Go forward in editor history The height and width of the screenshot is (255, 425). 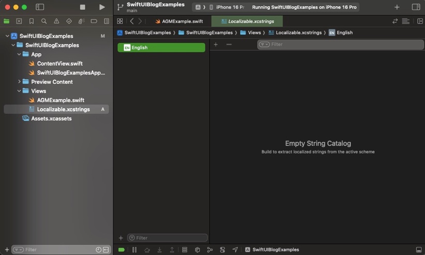(x=140, y=21)
